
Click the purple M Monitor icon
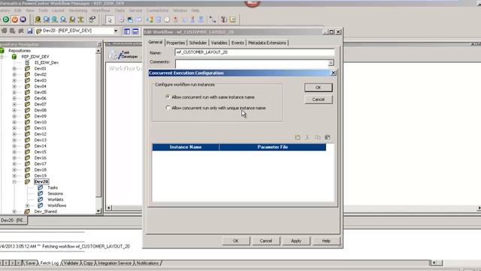pyautogui.click(x=23, y=20)
